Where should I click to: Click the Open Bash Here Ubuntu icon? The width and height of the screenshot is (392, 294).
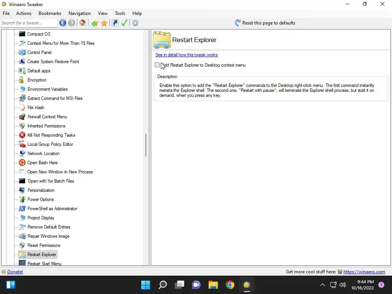coord(22,163)
